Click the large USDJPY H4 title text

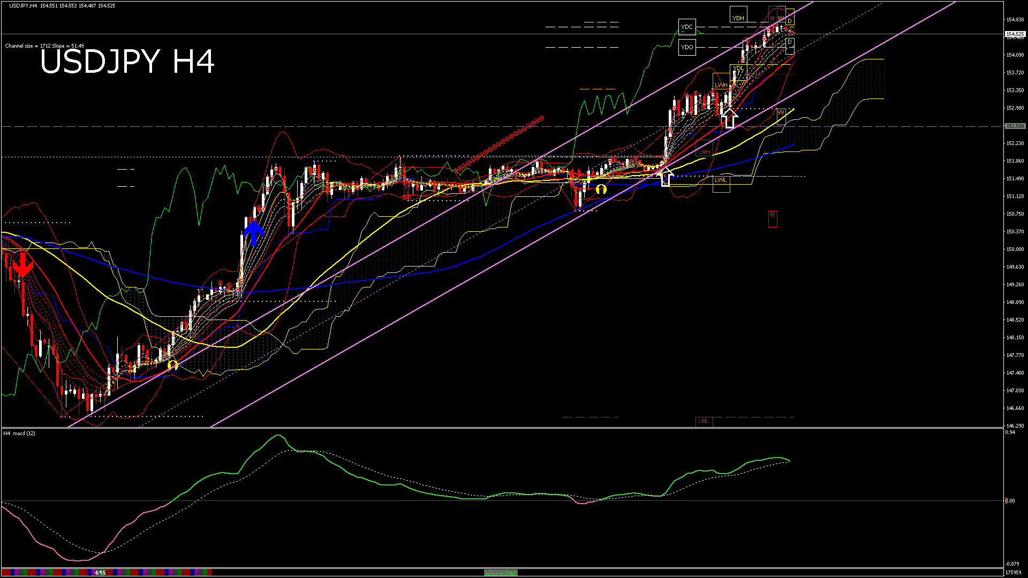pyautogui.click(x=127, y=62)
